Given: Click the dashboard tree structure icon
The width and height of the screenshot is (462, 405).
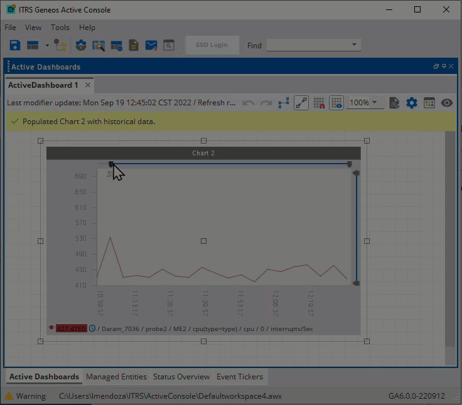Looking at the screenshot, I should pos(284,103).
